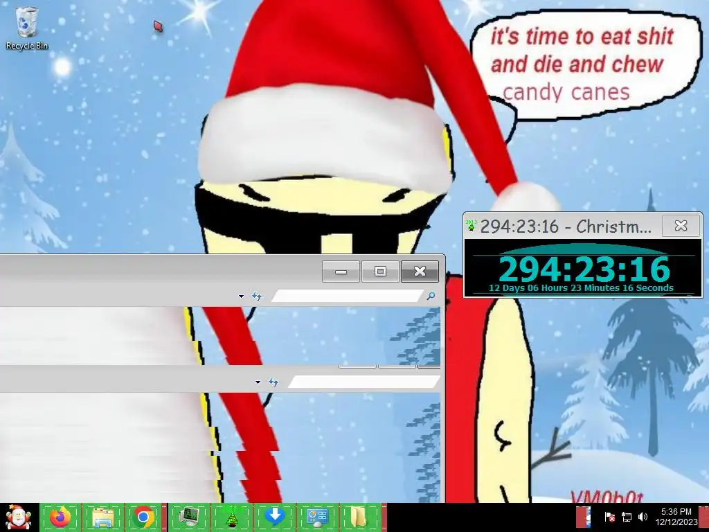The image size is (709, 532).
Task: Select the Christmas tree countdown taskbar icon
Action: (231, 517)
